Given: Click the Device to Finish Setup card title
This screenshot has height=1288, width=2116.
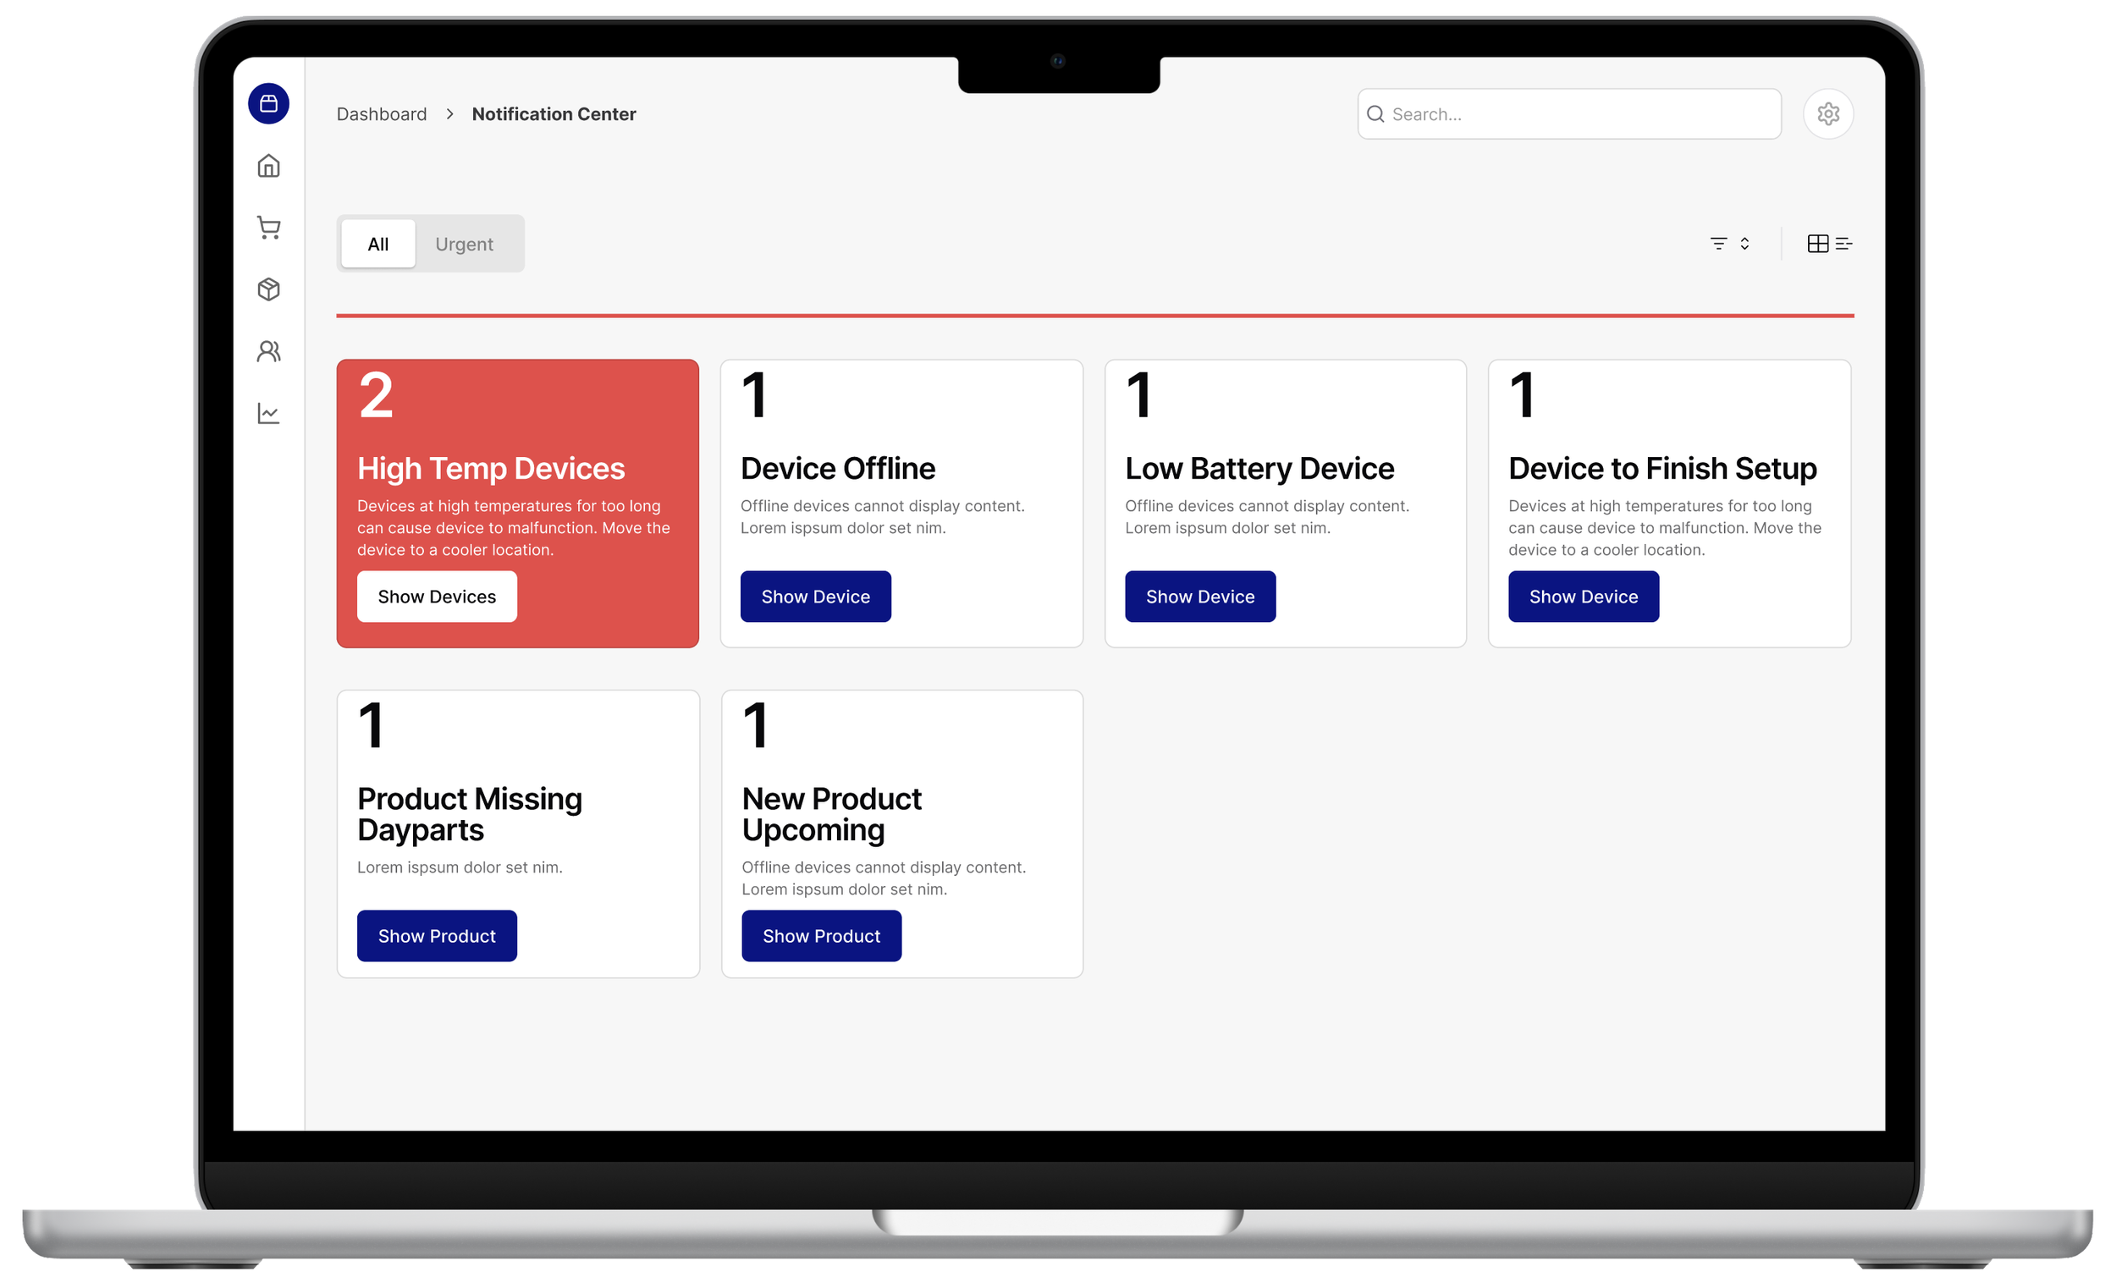Looking at the screenshot, I should point(1661,469).
